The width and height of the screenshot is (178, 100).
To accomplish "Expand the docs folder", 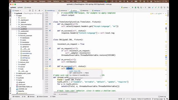I will (x=15, y=76).
